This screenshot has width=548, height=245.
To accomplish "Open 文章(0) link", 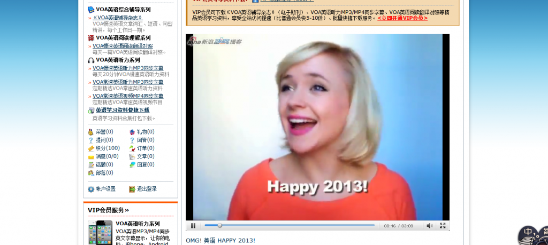I will click(146, 156).
